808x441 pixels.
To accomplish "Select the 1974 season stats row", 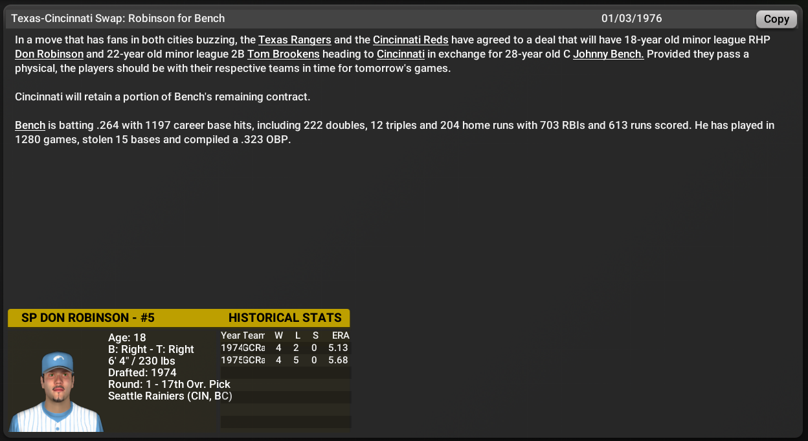I will point(286,348).
